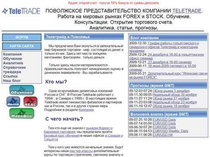Viewport: 210px width, 157px height.
Task: Open the green Марафон icon
Action: (x=22, y=113)
